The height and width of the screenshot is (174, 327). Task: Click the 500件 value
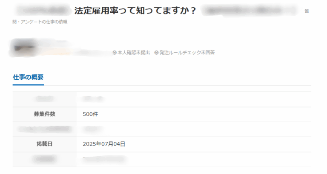[90, 114]
